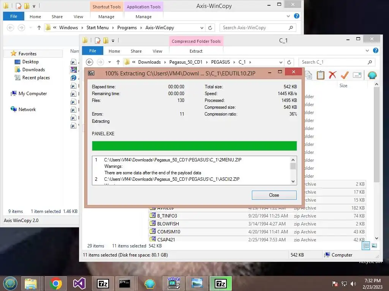Expand chevron after Programs breadcrumb
The image size is (389, 291).
pos(141,28)
